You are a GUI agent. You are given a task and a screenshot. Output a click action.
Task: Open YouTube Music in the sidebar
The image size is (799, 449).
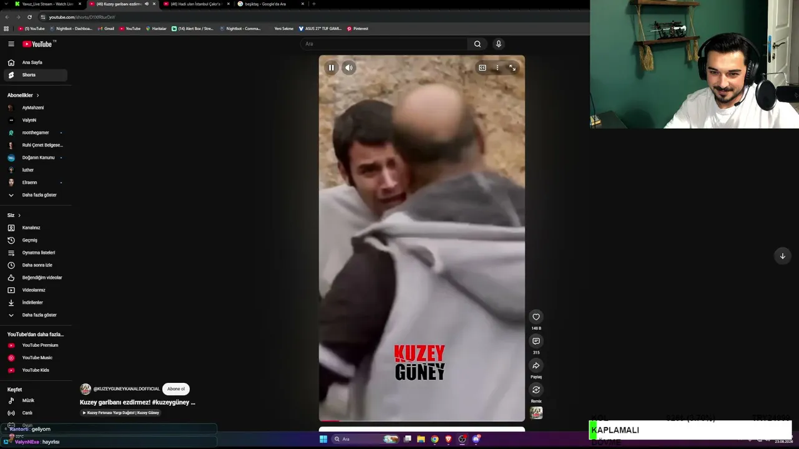pos(36,357)
